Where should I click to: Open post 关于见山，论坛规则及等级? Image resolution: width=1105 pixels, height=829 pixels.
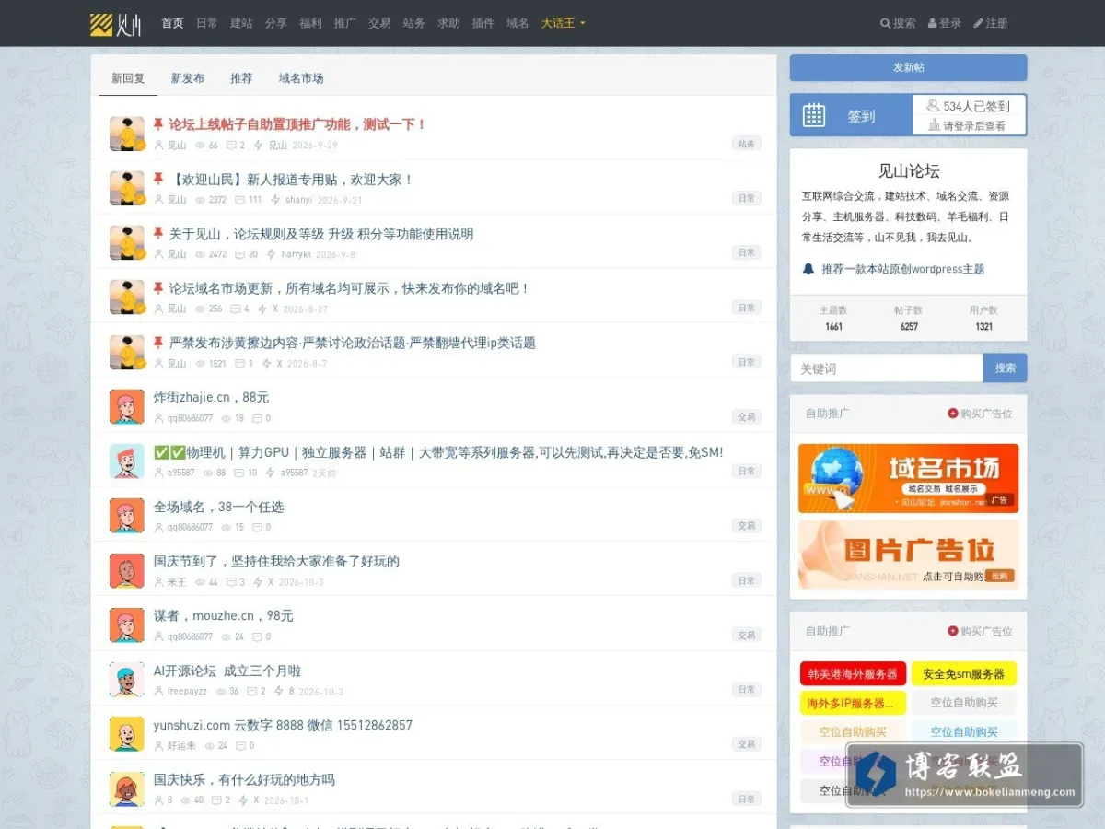click(321, 234)
